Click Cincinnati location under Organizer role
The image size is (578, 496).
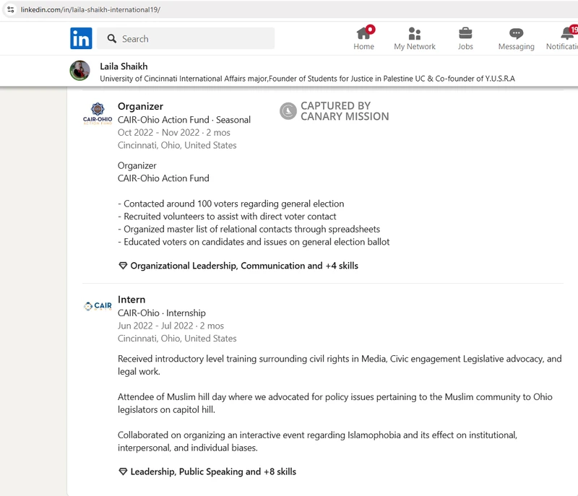click(x=177, y=145)
